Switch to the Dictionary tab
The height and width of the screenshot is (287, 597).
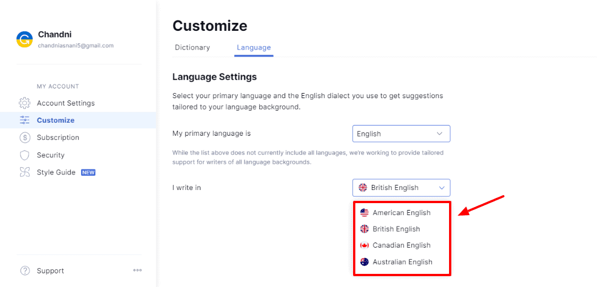coord(193,47)
